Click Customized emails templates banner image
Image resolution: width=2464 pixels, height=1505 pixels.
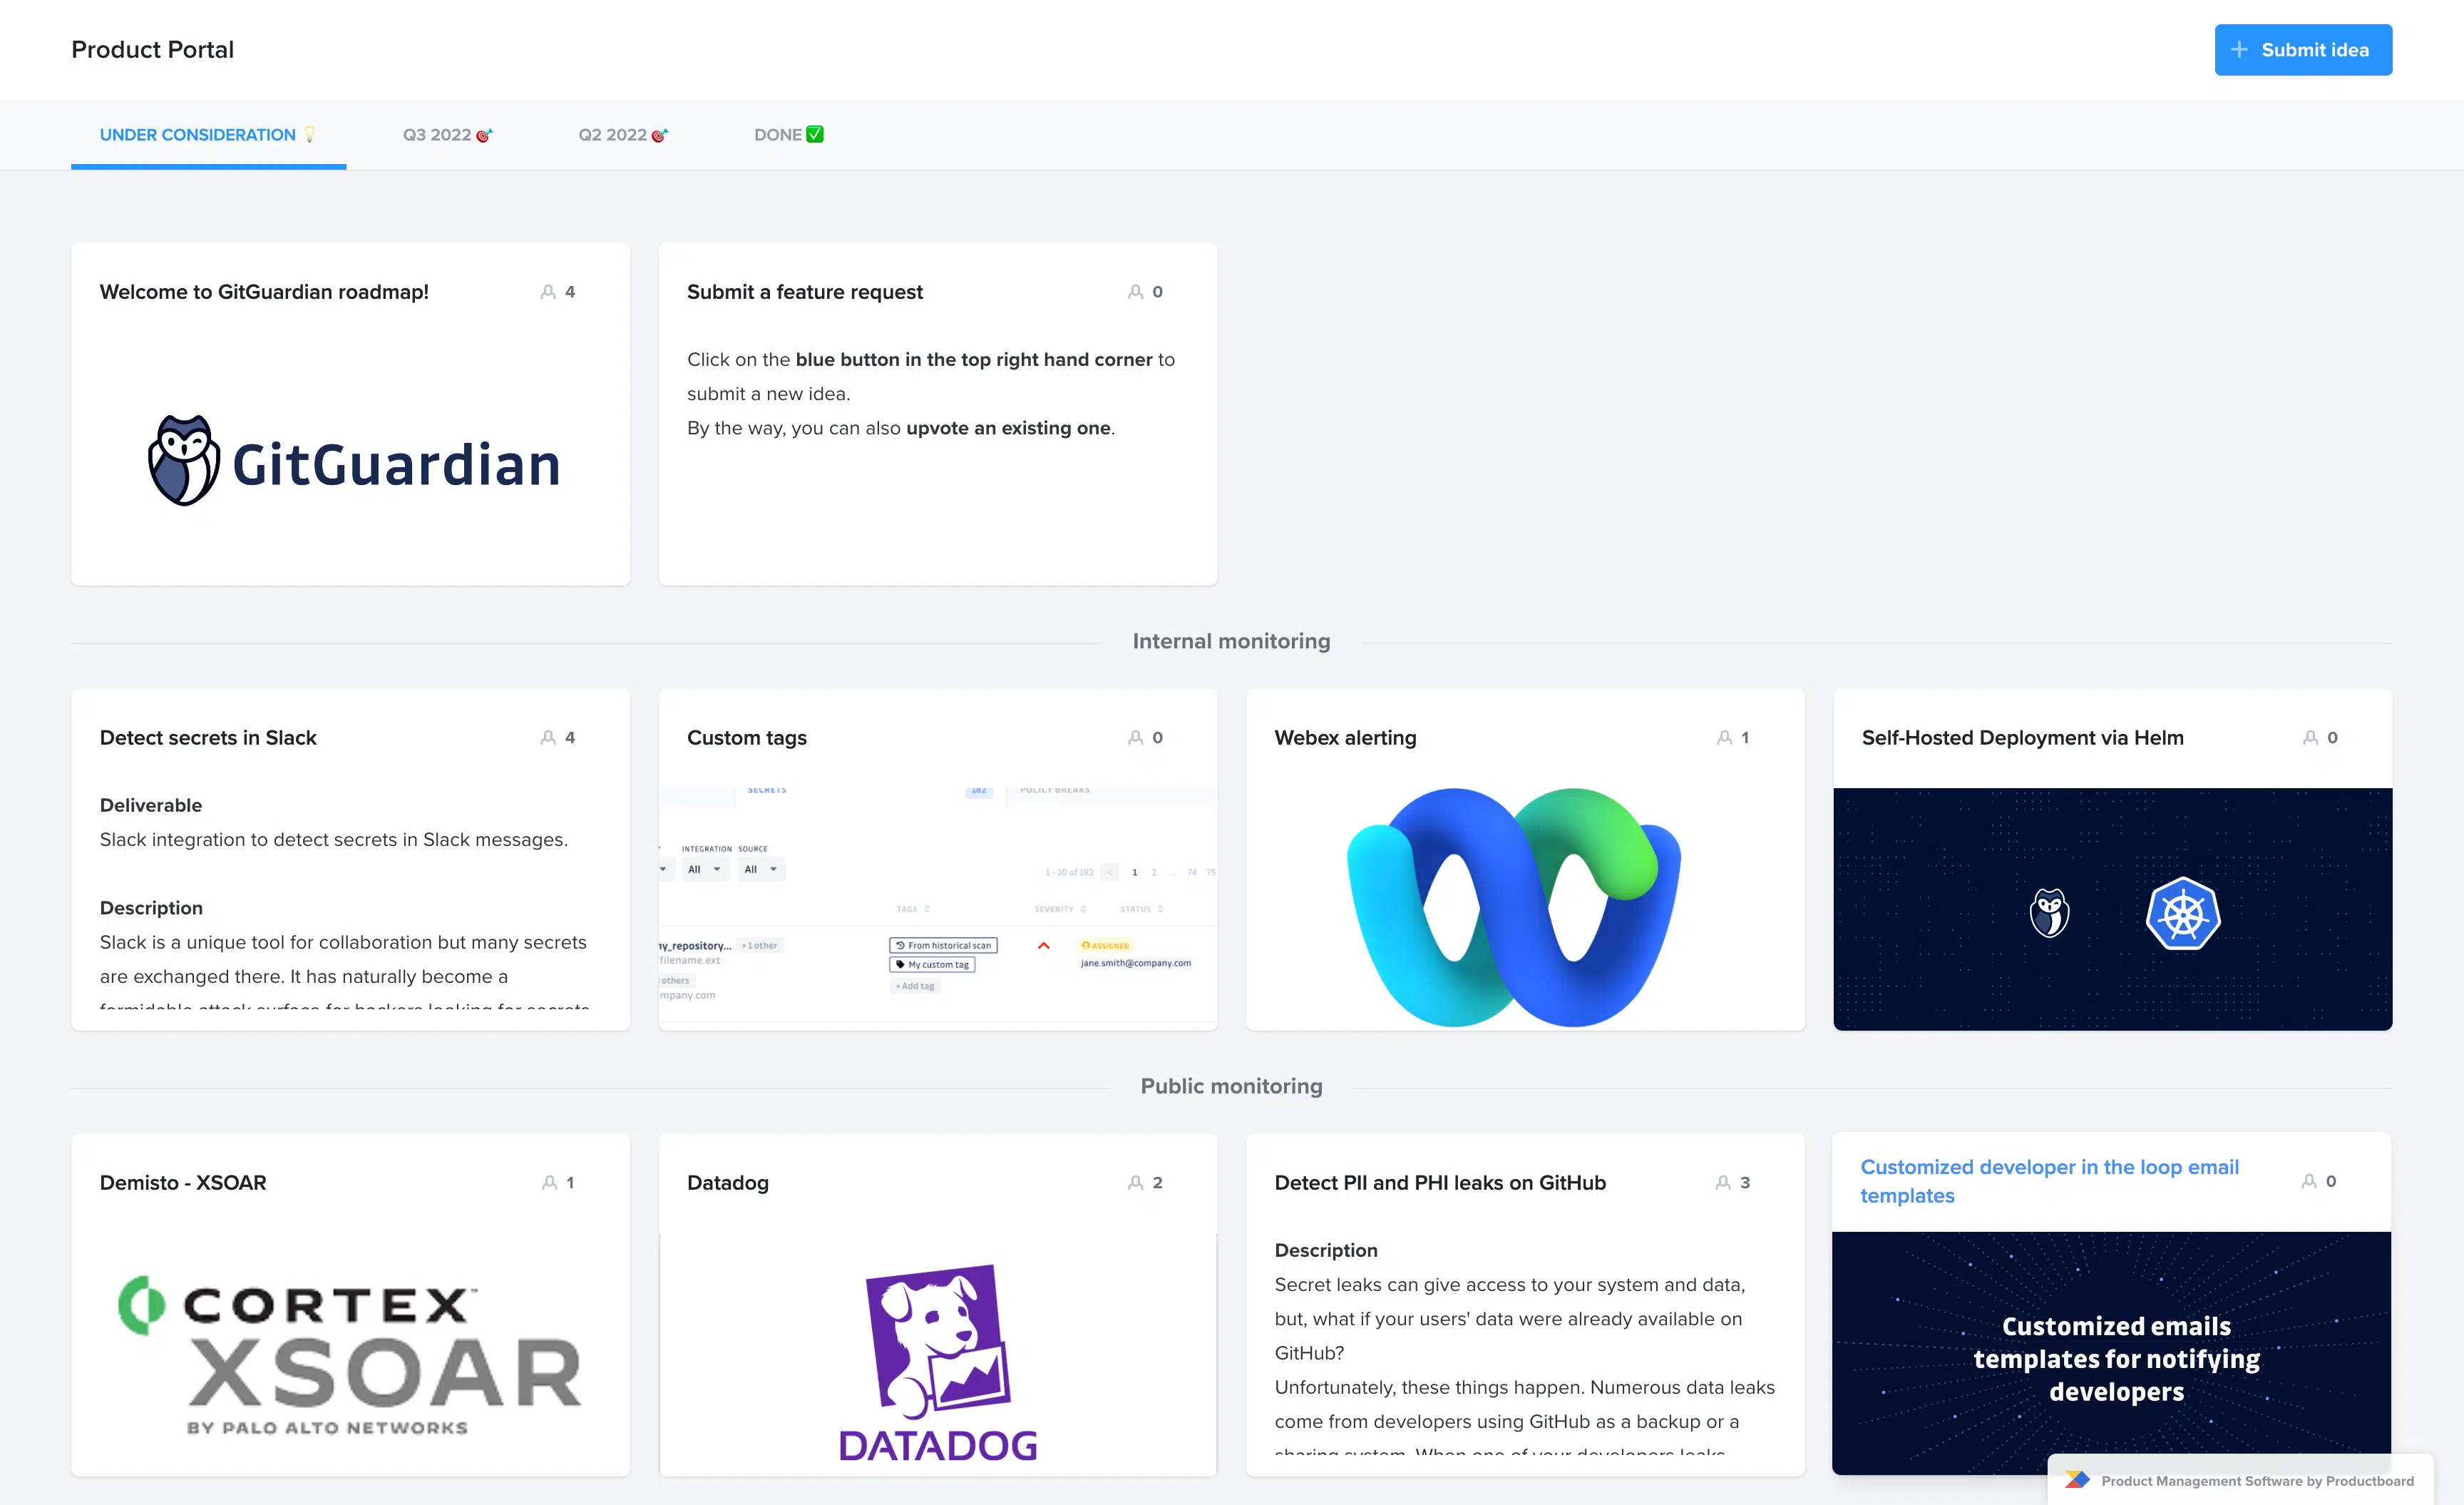pos(2111,1353)
